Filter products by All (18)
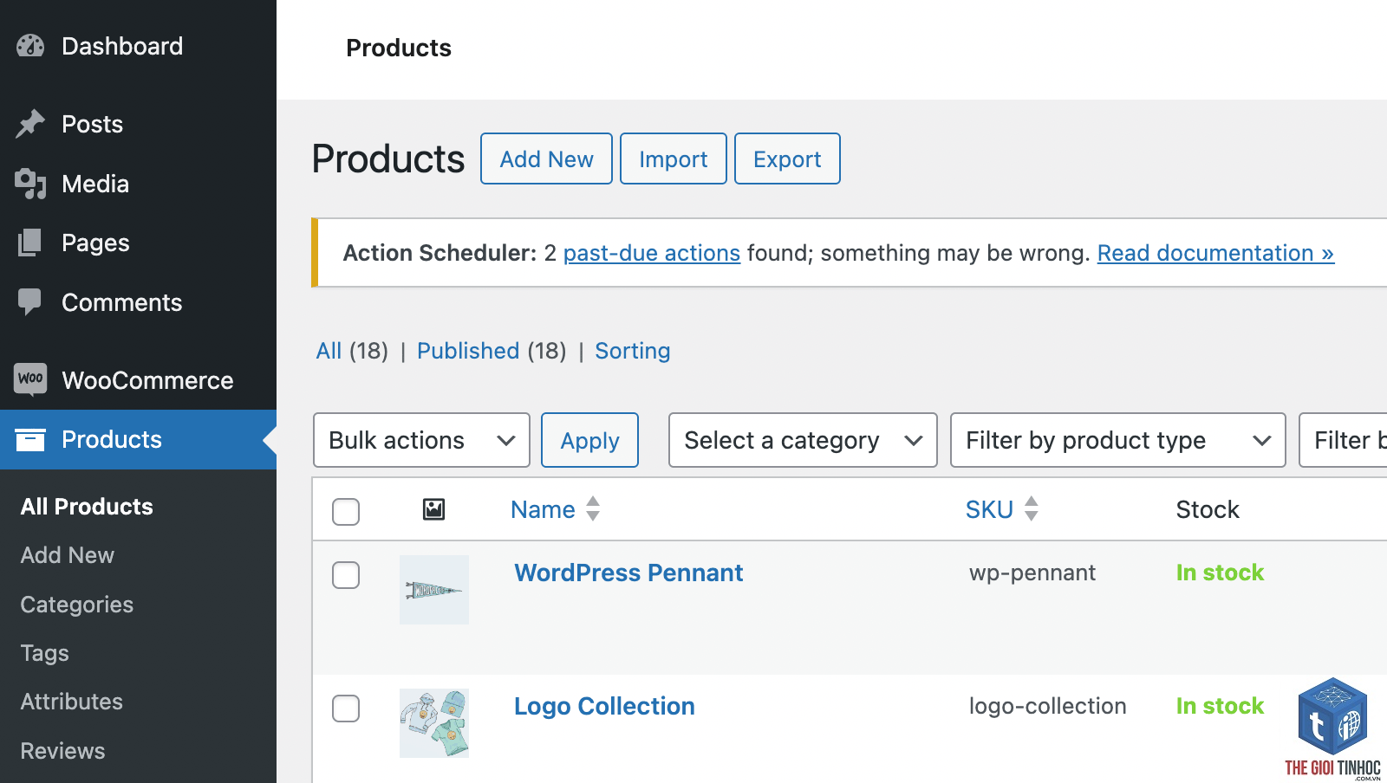This screenshot has height=783, width=1387. [352, 351]
